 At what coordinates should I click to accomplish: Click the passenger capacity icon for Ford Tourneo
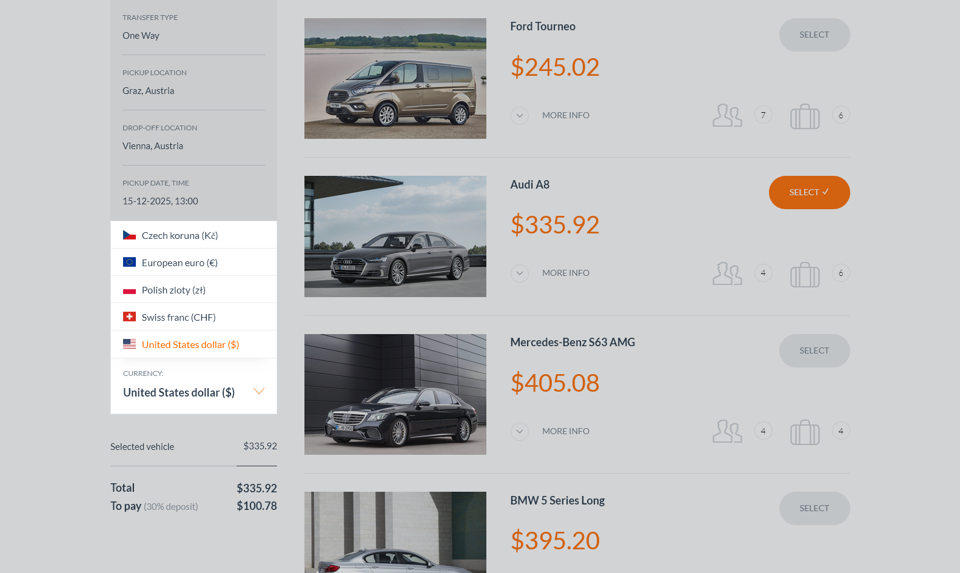coord(727,115)
